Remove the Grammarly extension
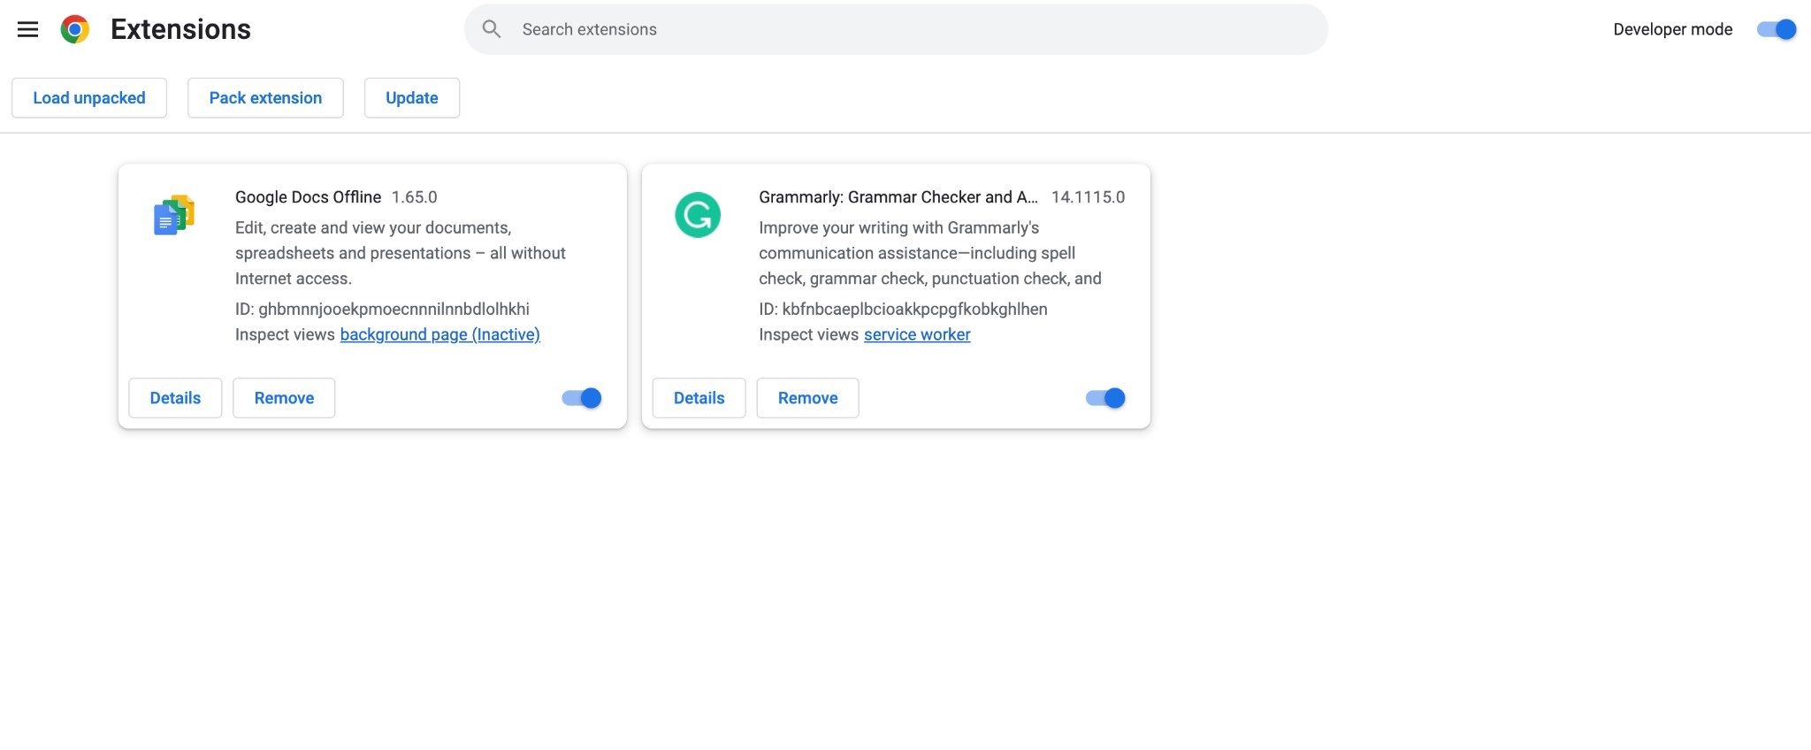This screenshot has height=750, width=1811. click(807, 398)
